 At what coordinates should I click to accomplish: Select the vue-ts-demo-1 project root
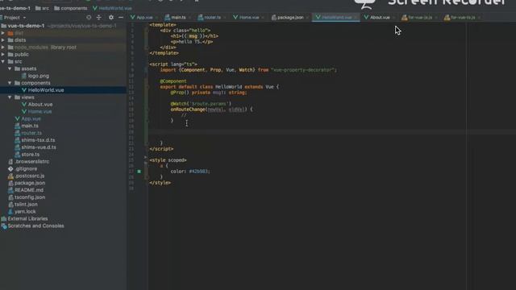click(26, 26)
